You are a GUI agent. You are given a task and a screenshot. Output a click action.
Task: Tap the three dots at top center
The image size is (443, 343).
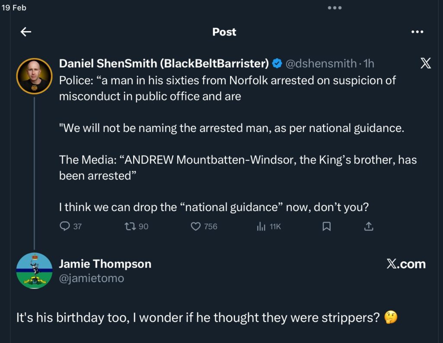point(335,8)
